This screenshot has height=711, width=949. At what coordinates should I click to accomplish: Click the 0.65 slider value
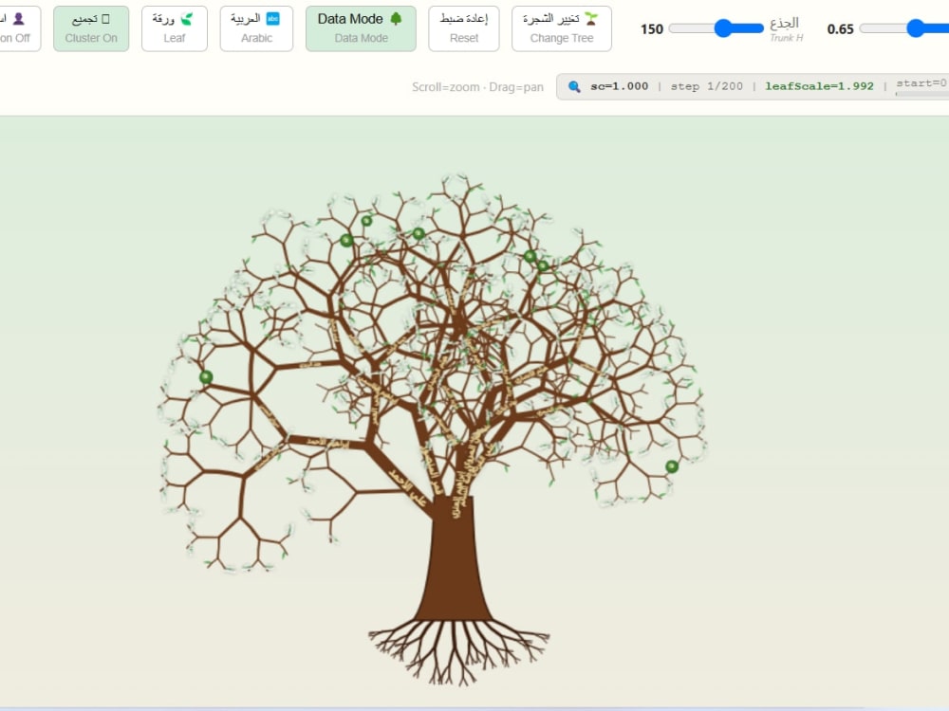click(840, 29)
